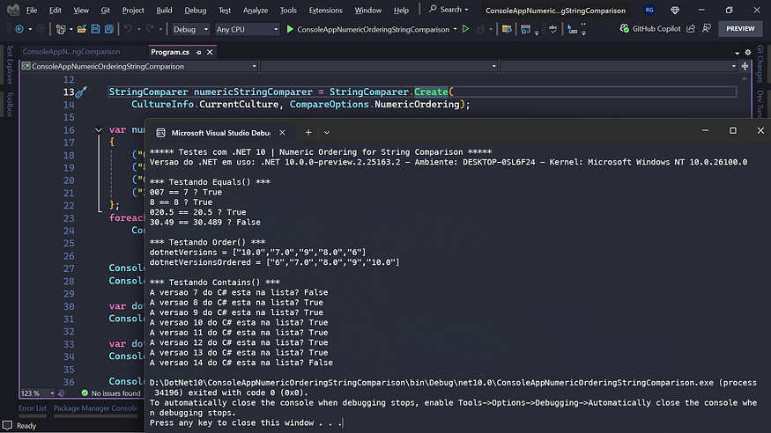The image size is (771, 433).
Task: Click the green No issues found check icon
Action: (85, 393)
